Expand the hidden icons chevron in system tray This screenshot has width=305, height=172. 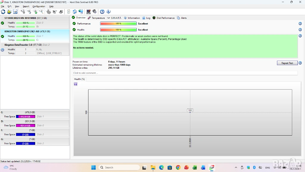236,168
